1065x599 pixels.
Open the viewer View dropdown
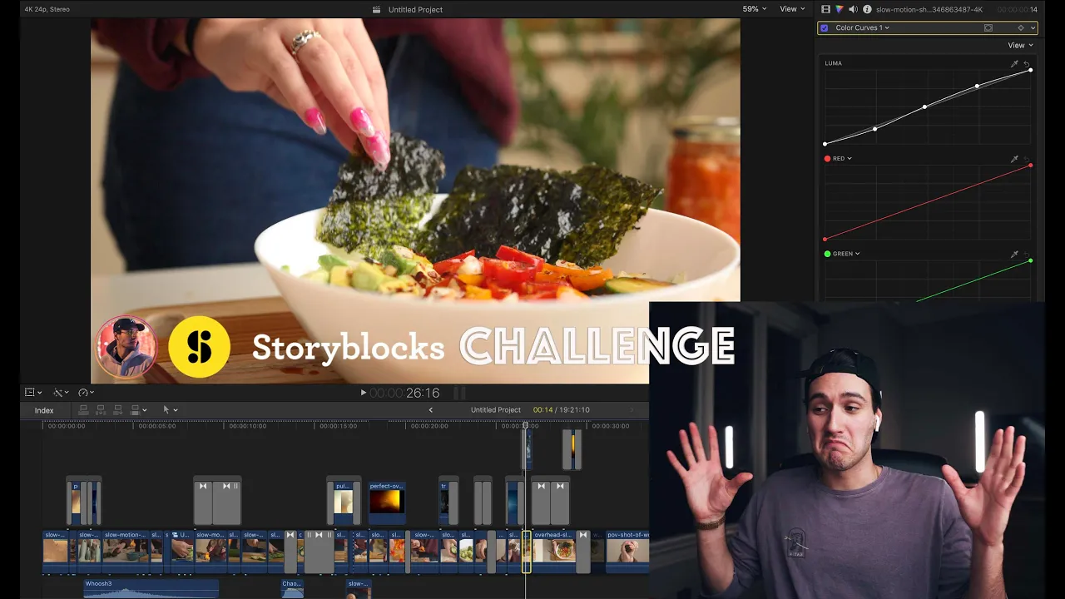[792, 9]
